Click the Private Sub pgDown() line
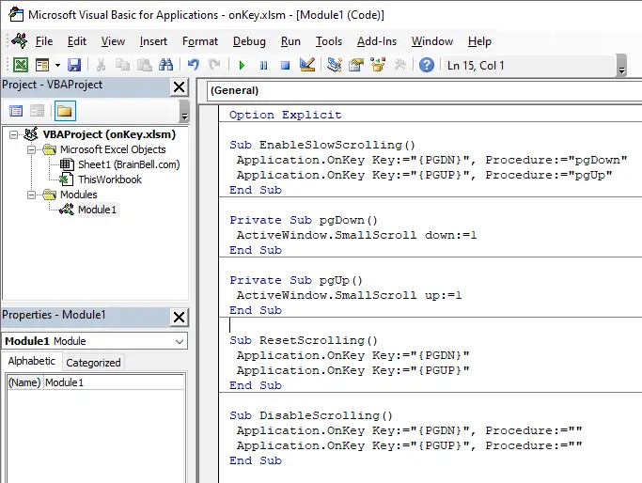 pyautogui.click(x=304, y=220)
